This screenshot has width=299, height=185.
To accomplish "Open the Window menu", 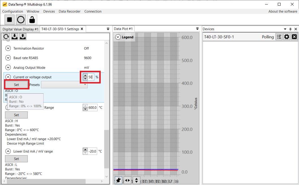I will 33,11.
